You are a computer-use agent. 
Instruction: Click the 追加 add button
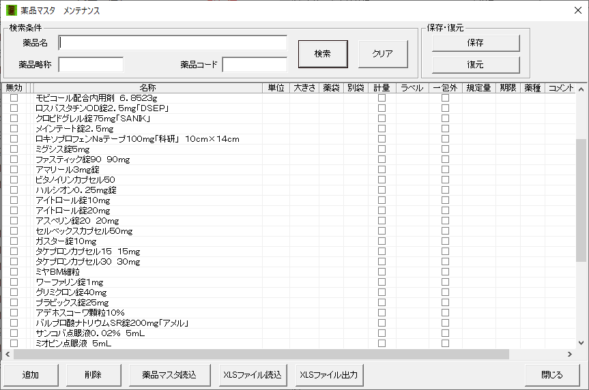click(x=31, y=374)
